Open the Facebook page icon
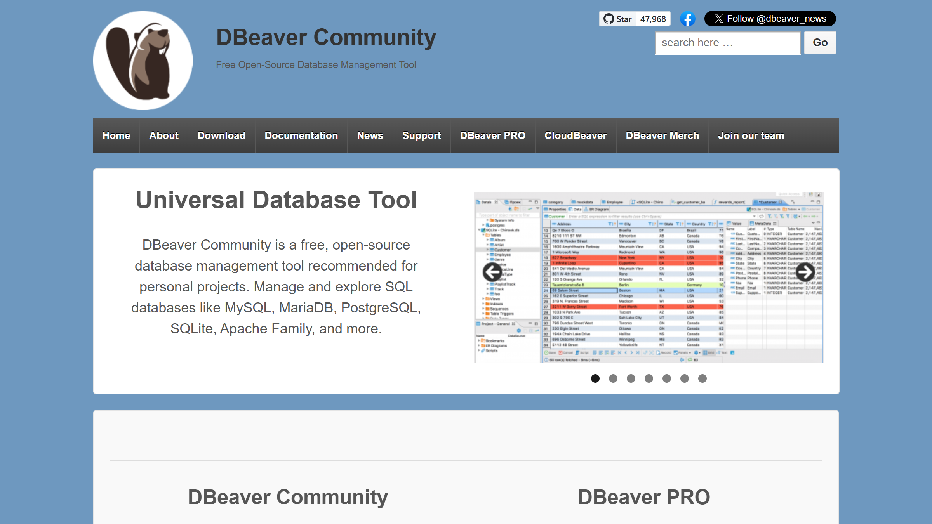Screen dimensions: 932x524 pos(687,19)
